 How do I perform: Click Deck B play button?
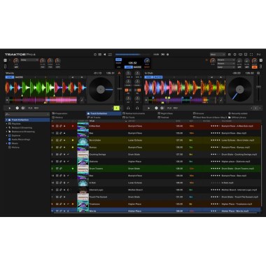[148, 108]
